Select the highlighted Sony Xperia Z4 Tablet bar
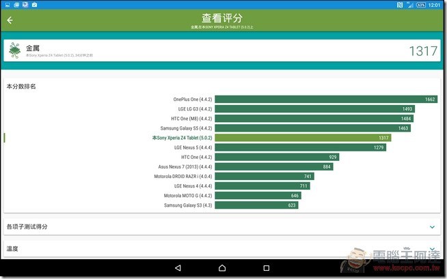Viewport: 447px width, 279px height. point(303,138)
